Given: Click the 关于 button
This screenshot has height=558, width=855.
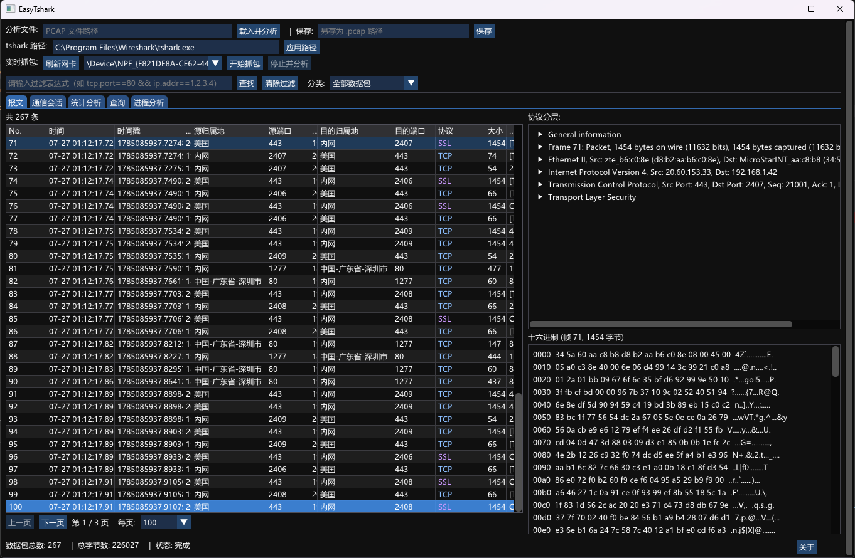Looking at the screenshot, I should 807,547.
